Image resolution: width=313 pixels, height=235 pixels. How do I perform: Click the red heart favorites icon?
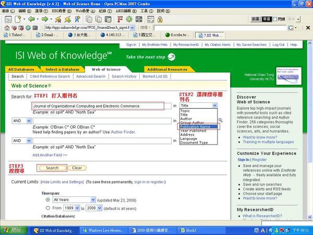pos(14,28)
